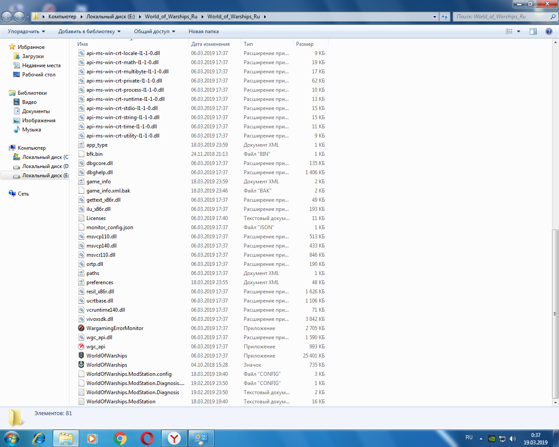Open the Добавить в библиотеку dropdown

click(x=90, y=31)
